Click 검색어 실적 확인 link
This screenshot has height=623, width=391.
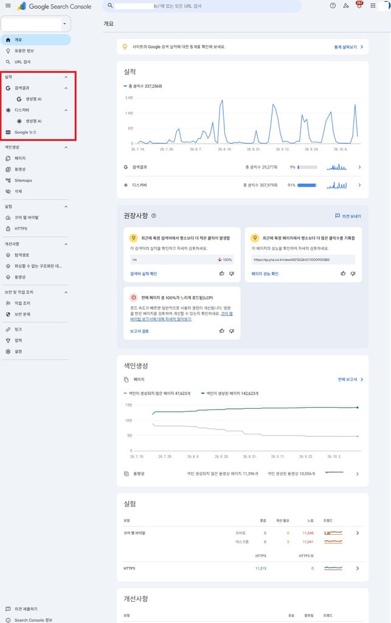(x=144, y=274)
